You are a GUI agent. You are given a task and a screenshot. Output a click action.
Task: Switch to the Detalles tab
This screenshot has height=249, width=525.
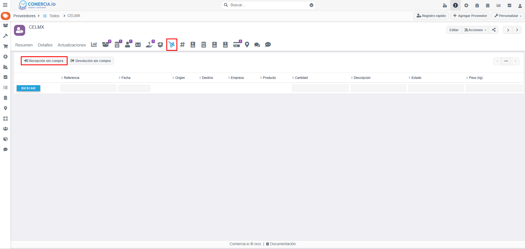tap(45, 45)
